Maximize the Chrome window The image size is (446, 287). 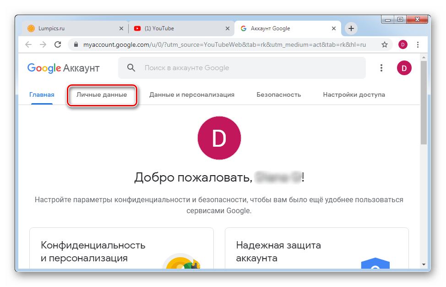(x=400, y=20)
